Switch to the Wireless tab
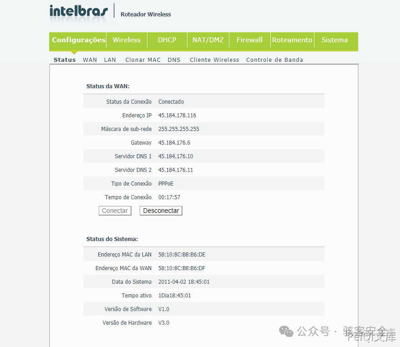The width and height of the screenshot is (400, 347). click(x=127, y=40)
